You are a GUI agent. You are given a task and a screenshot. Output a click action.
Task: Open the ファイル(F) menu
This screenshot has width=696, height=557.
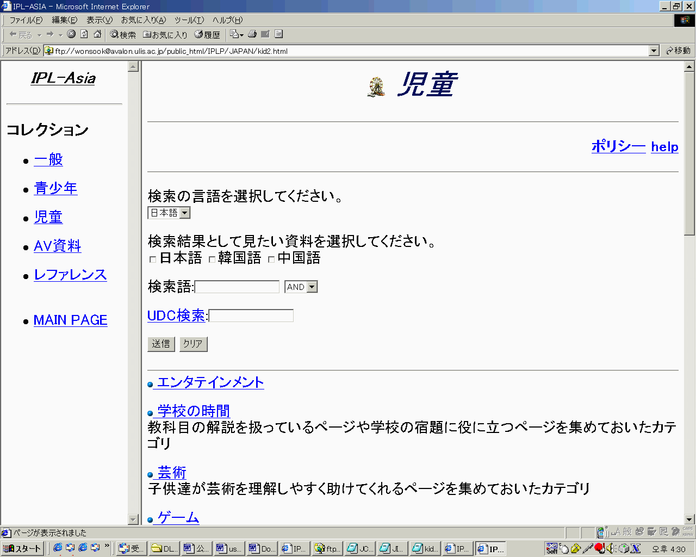pos(26,20)
